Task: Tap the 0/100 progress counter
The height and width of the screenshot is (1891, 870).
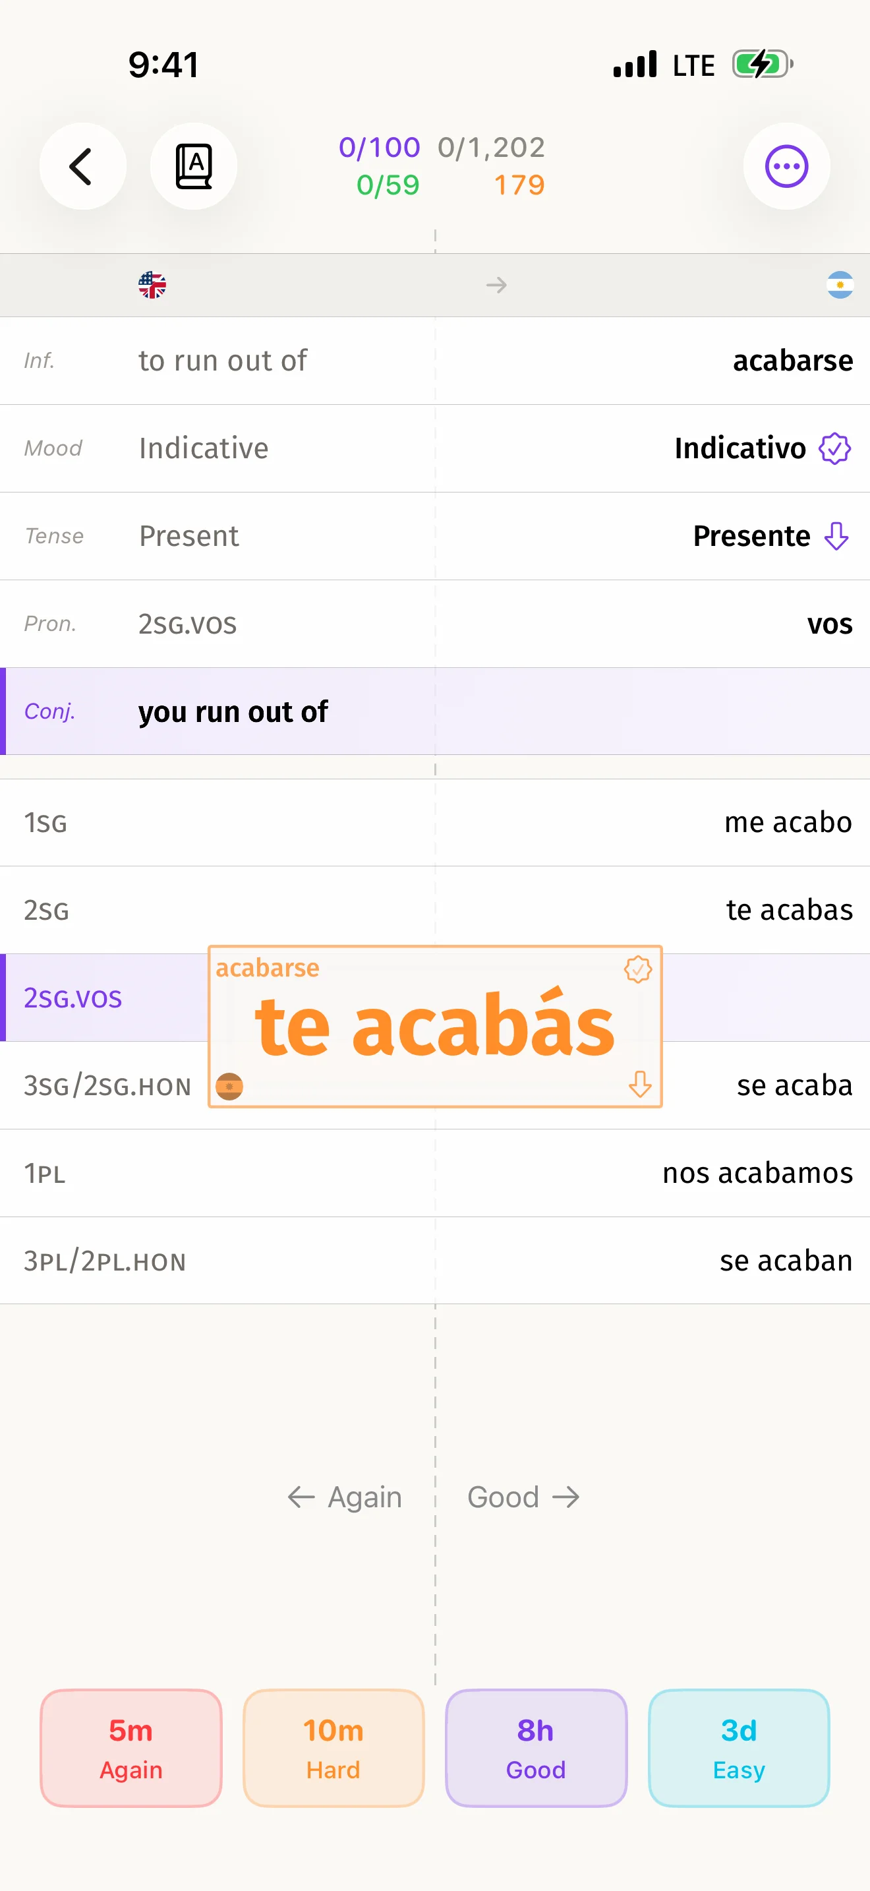Action: [379, 148]
